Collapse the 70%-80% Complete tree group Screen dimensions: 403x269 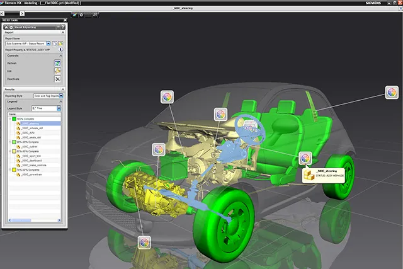[10, 169]
